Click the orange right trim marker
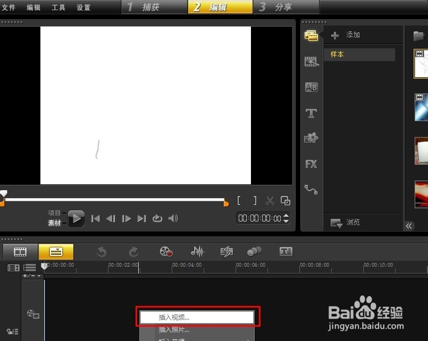The image size is (428, 341). click(x=226, y=203)
